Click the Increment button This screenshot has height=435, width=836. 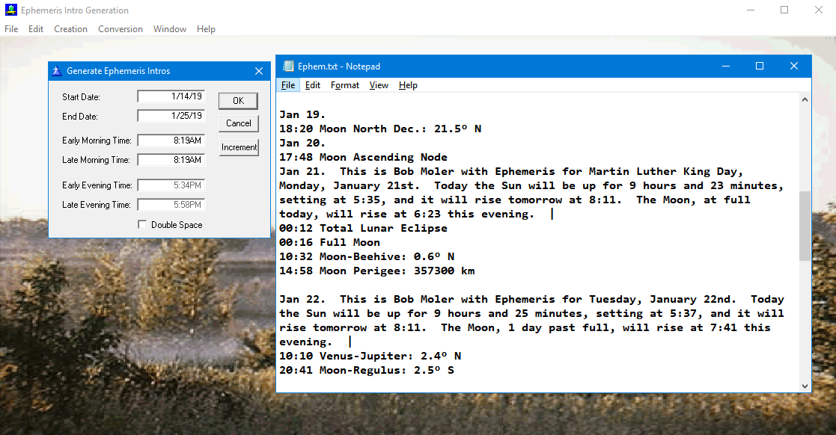click(239, 147)
